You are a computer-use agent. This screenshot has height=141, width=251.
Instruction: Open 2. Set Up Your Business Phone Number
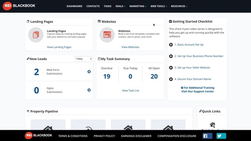tap(199, 56)
